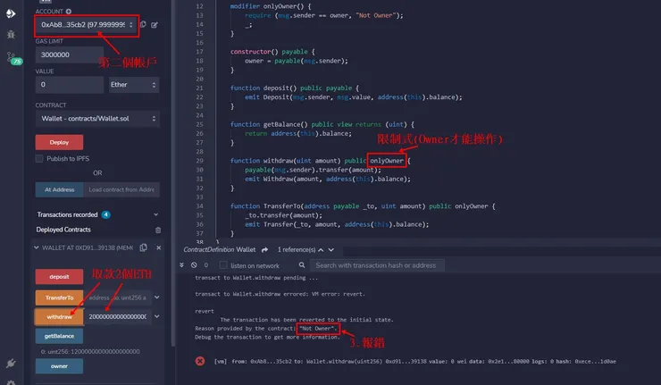
Task: Click onlyOwner modifier on TransferTo line
Action: click(471, 206)
